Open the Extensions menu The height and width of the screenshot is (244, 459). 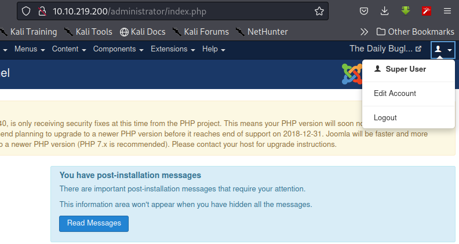(173, 49)
